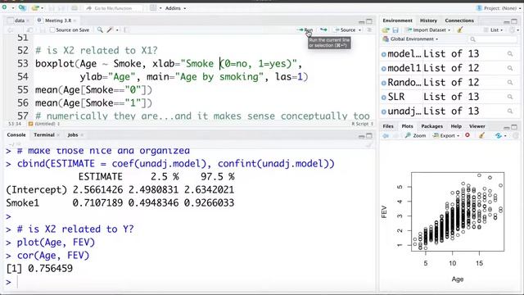Click the environment search field
The width and height of the screenshot is (524, 295).
coord(493,39)
